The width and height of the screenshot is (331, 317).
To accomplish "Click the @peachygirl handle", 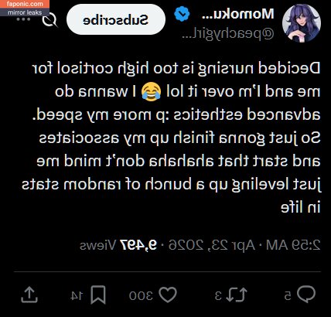I will point(228,33).
